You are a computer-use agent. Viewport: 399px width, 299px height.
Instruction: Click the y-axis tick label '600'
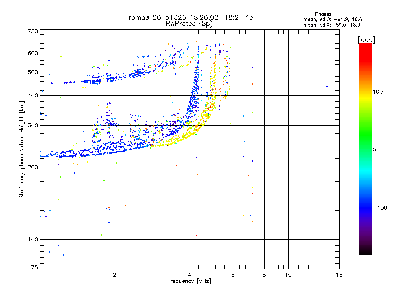33,53
